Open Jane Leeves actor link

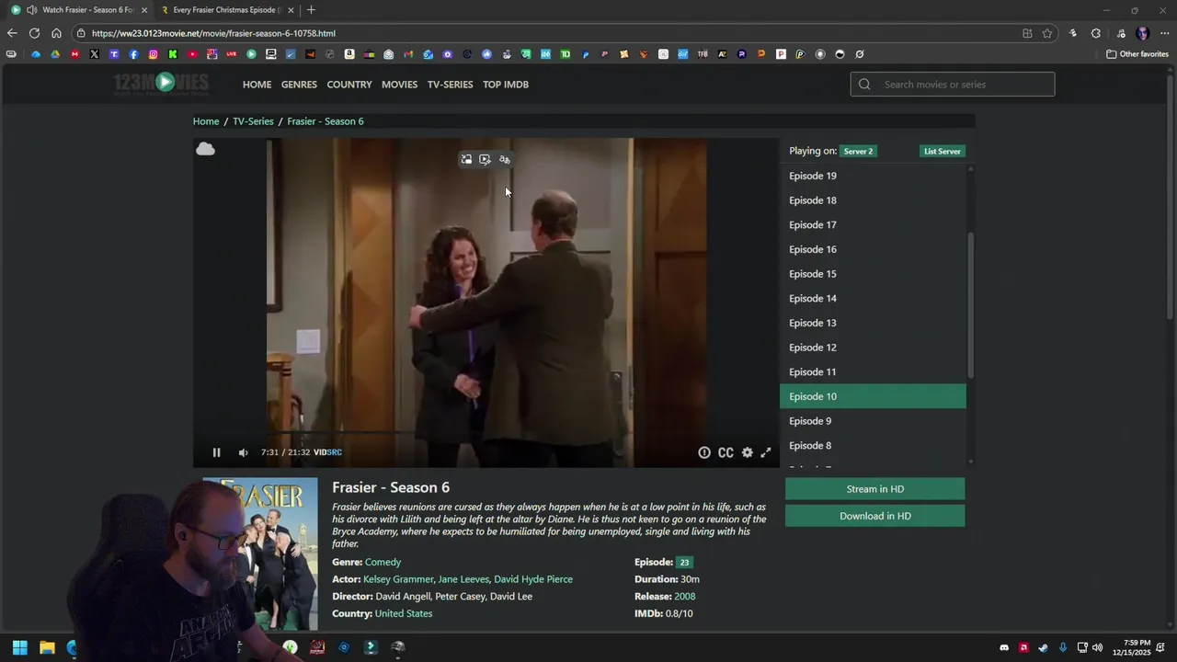(463, 579)
